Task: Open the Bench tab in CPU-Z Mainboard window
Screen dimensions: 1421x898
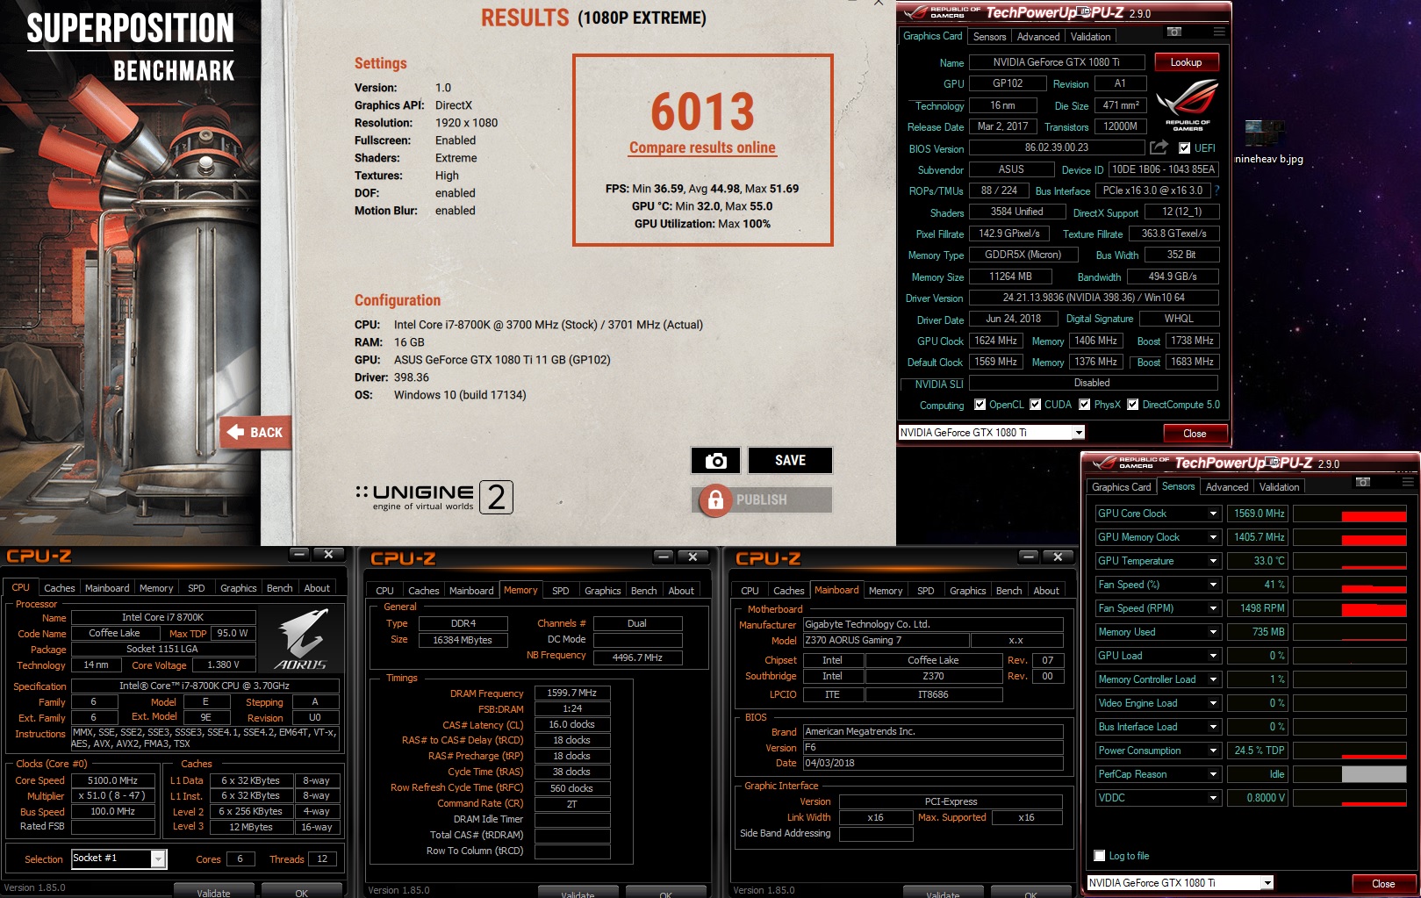Action: pos(1008,591)
